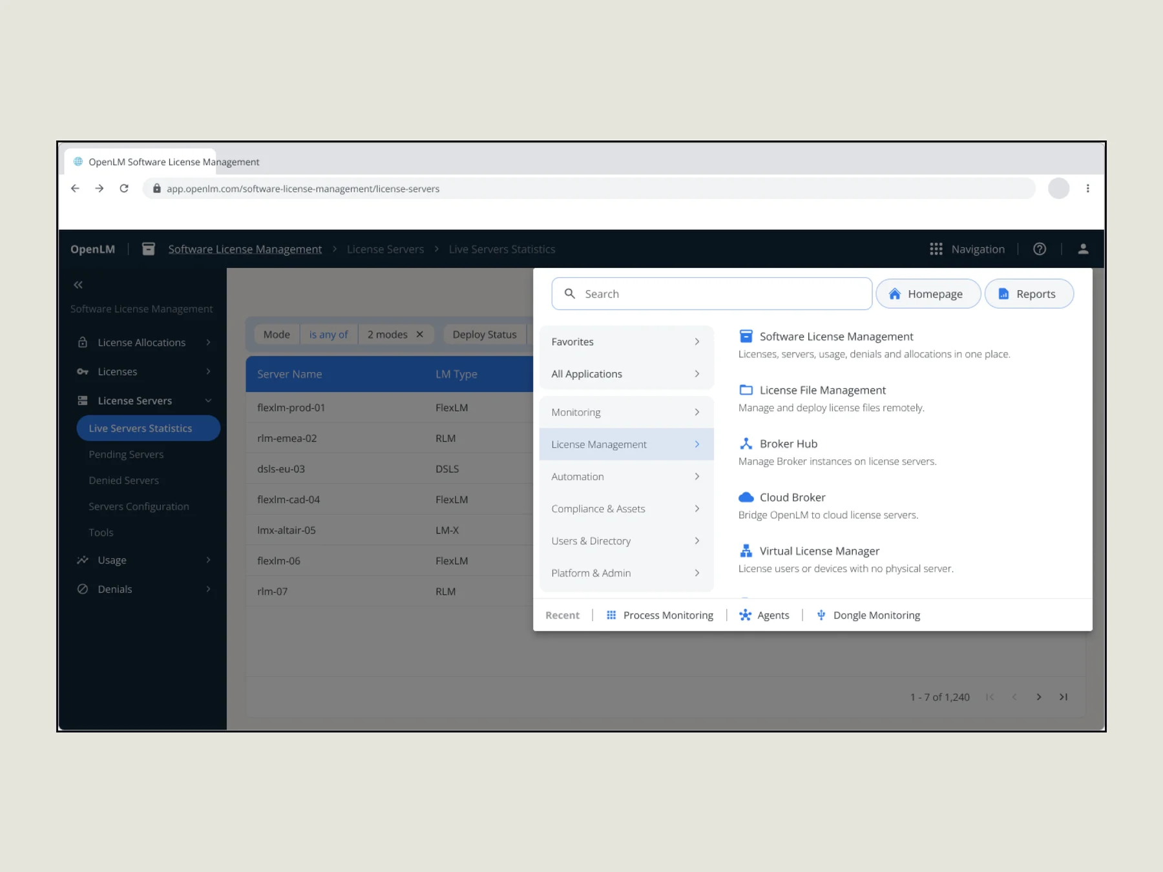Click Software License Management breadcrumb link

click(x=245, y=249)
